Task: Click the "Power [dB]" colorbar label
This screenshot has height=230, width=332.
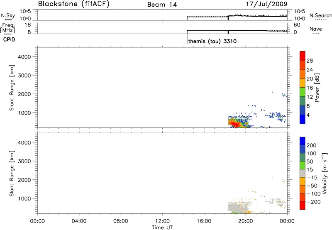Action: pos(317,88)
